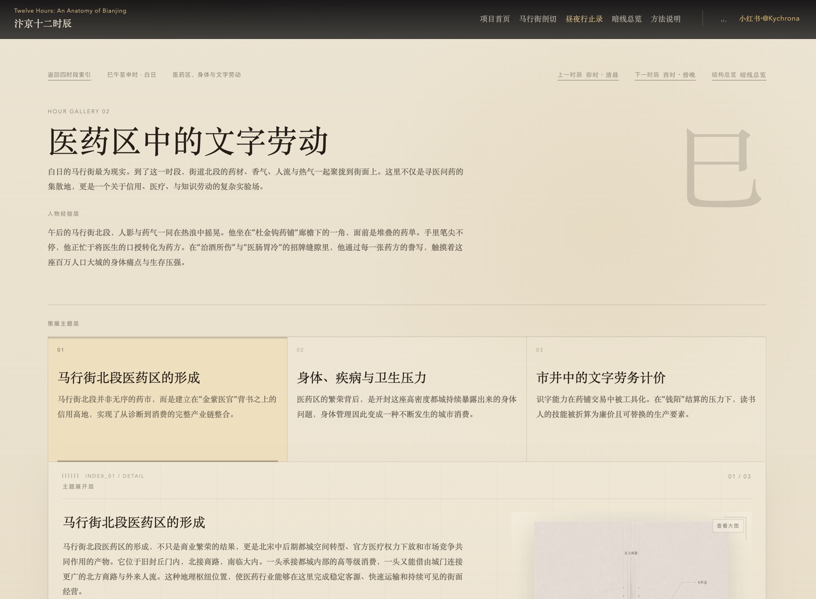Click the 人物经验层 section label

point(63,214)
